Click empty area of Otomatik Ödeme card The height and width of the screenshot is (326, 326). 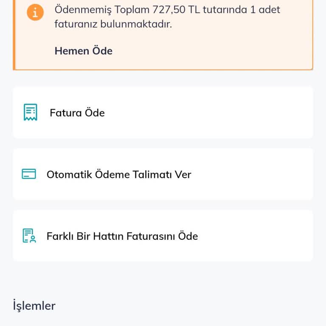[250, 174]
